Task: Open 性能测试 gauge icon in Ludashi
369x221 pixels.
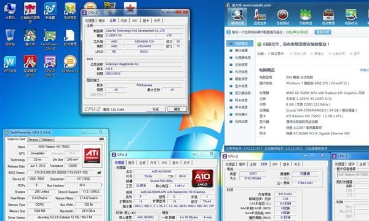Action: pyautogui.click(x=283, y=17)
